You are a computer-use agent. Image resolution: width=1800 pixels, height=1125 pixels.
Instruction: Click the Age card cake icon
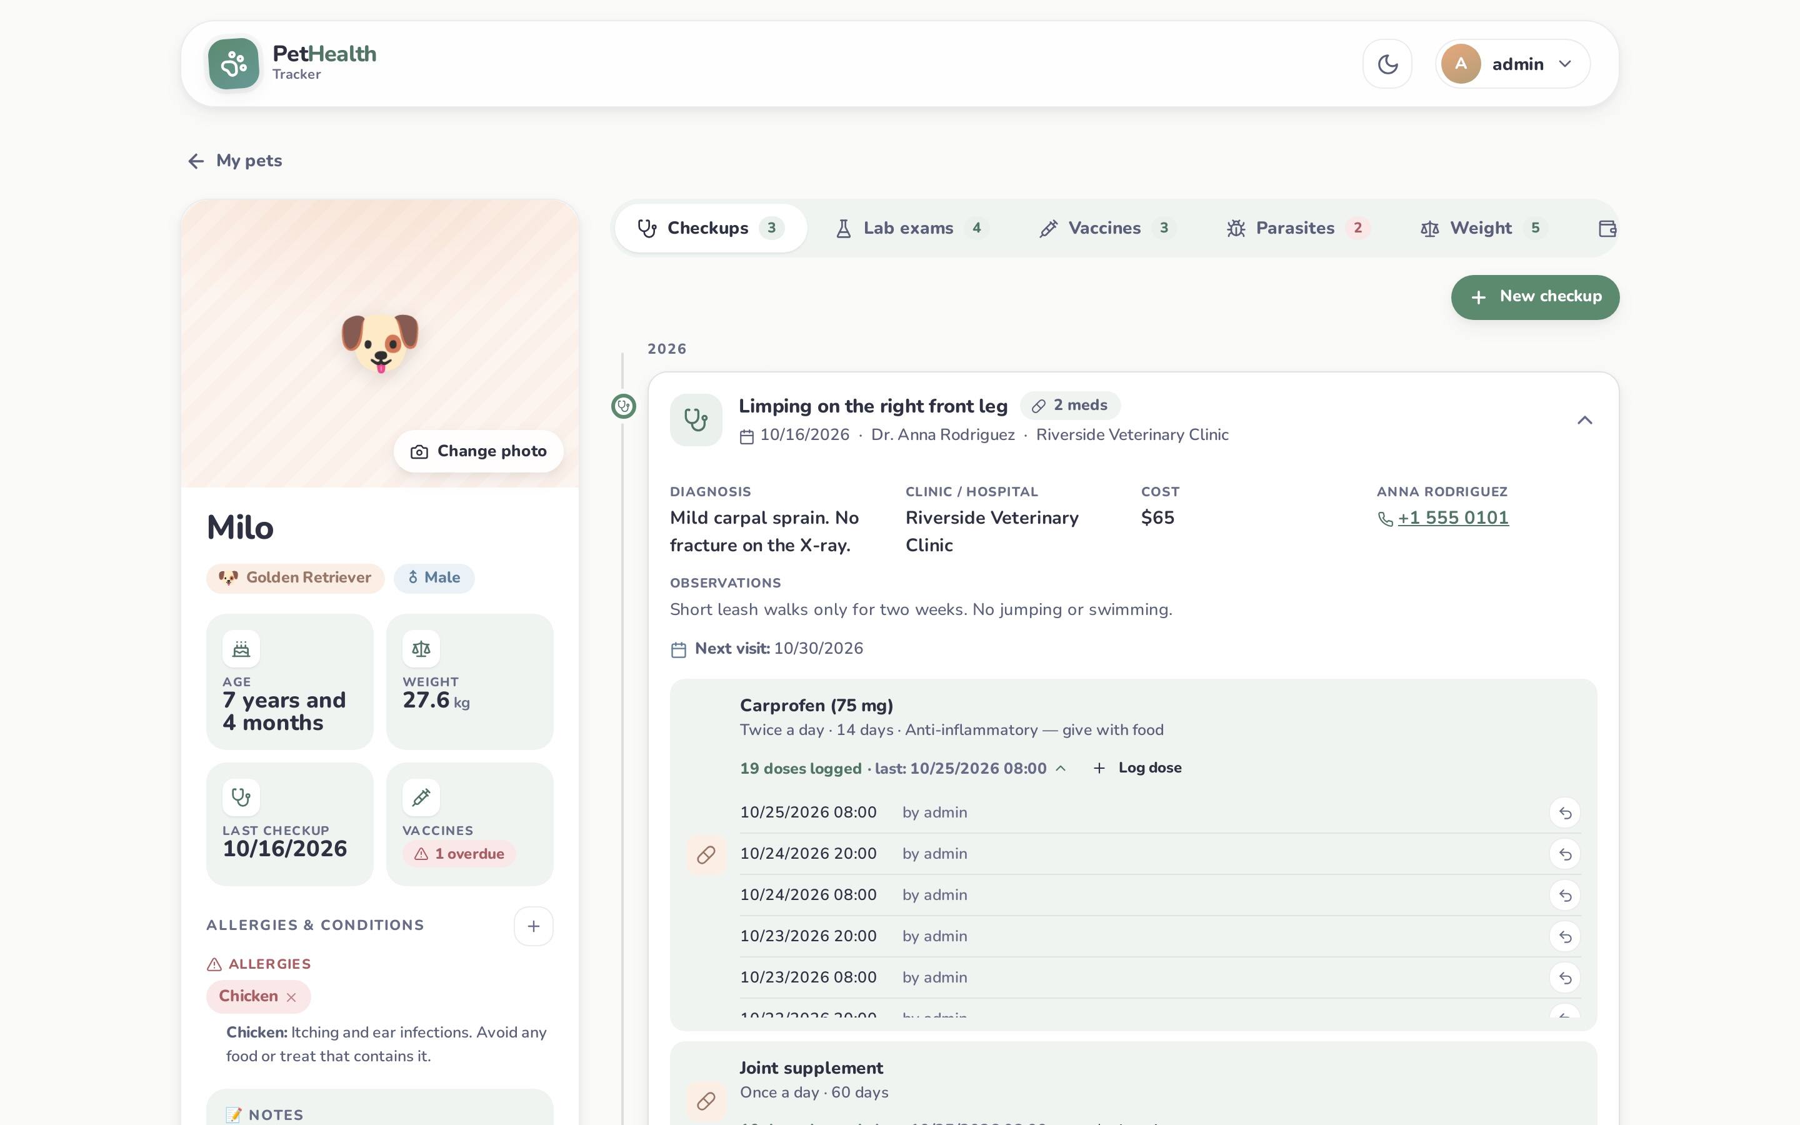point(241,649)
